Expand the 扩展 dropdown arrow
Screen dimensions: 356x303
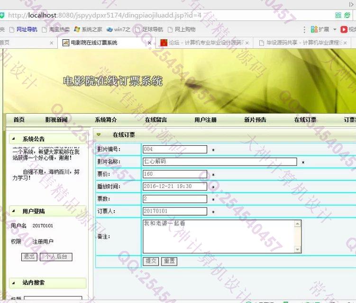pyautogui.click(x=334, y=29)
